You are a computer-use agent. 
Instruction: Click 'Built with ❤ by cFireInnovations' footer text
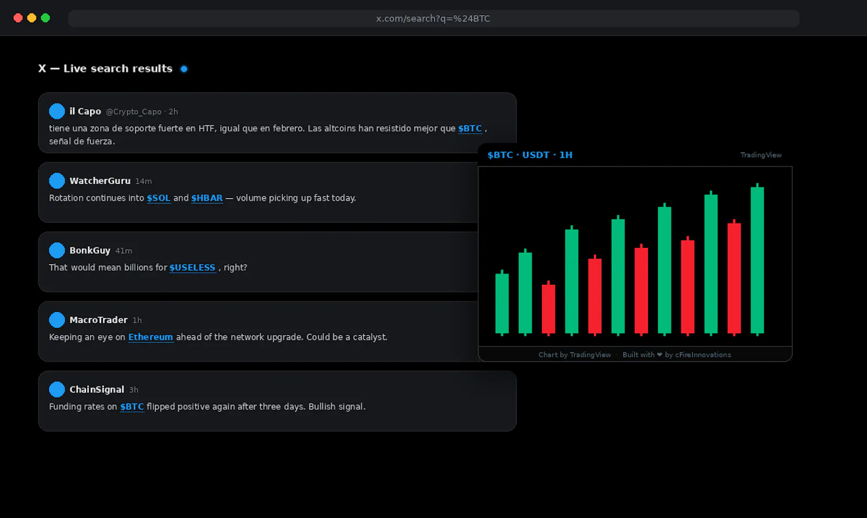[x=677, y=355]
